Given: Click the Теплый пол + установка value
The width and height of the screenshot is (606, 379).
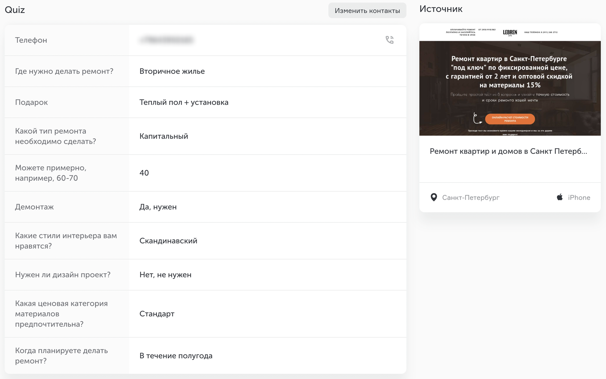Looking at the screenshot, I should (x=184, y=102).
